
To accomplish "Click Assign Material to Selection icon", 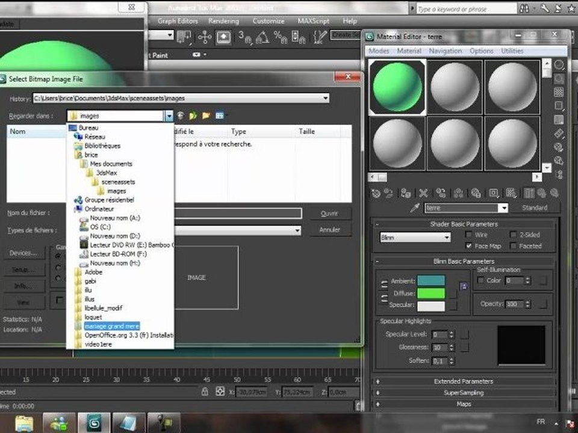I will pos(406,193).
